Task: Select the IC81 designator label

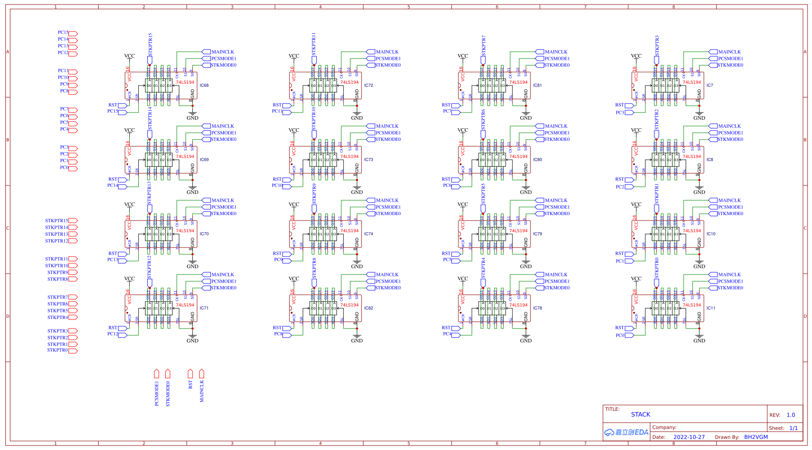Action: [x=537, y=85]
